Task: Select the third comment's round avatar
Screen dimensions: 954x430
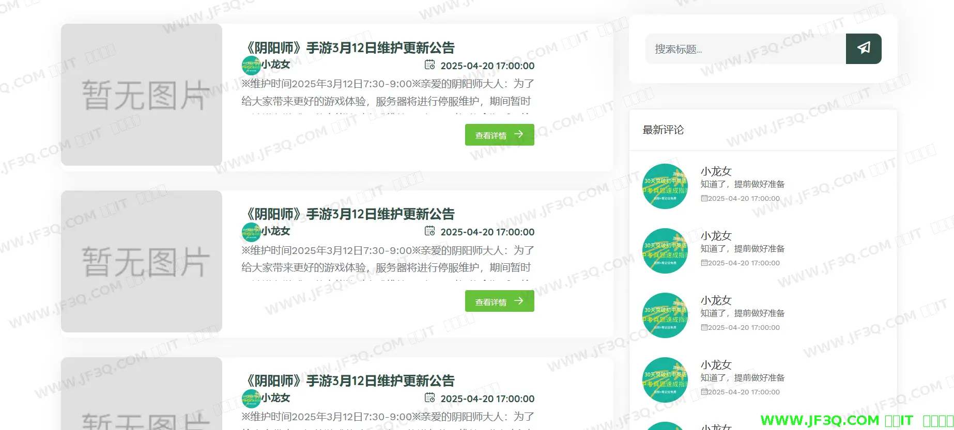Action: [x=665, y=315]
